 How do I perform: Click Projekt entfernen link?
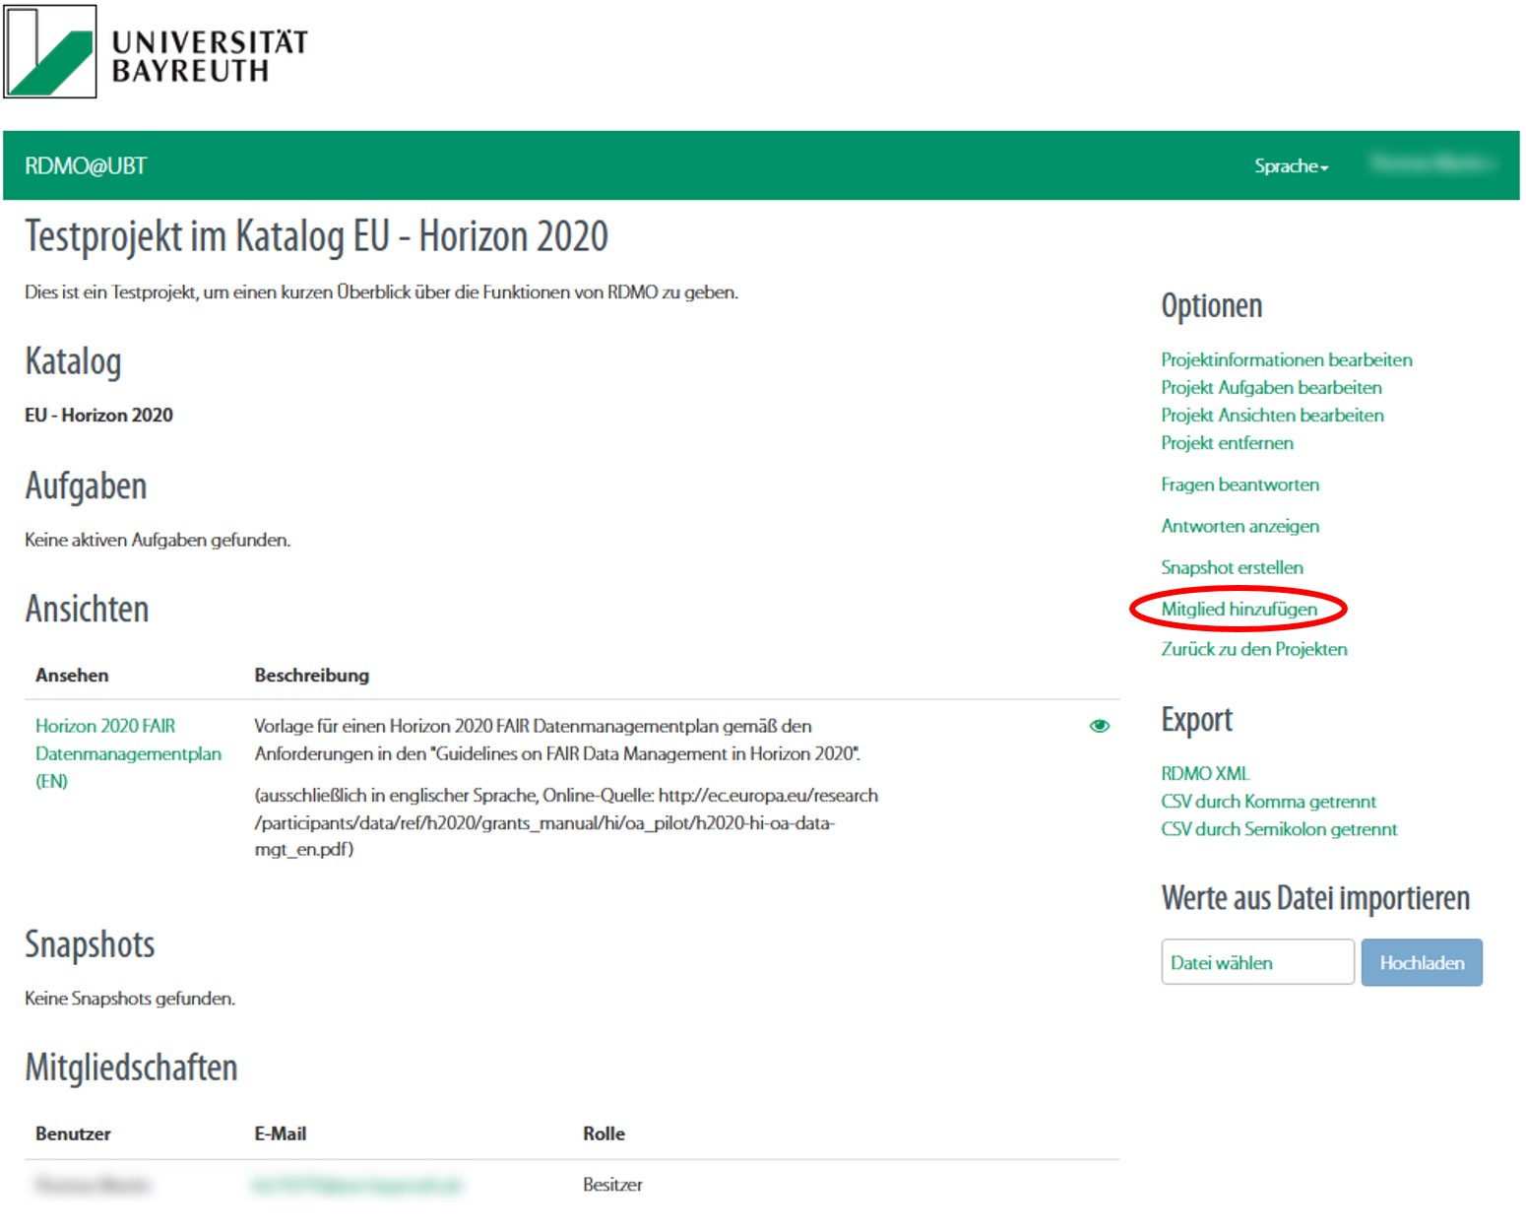1227,442
